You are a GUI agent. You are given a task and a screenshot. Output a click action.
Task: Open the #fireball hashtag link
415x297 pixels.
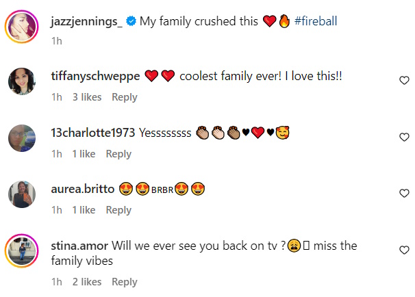point(316,21)
